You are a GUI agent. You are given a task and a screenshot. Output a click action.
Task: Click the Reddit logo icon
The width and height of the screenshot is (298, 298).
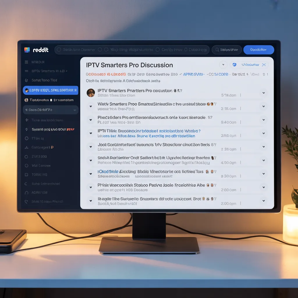(27, 50)
